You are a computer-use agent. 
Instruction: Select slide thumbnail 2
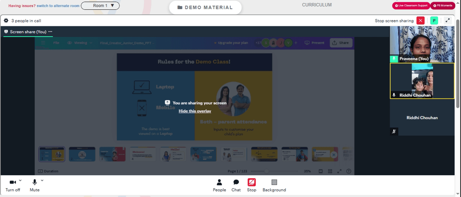pyautogui.click(x=82, y=154)
